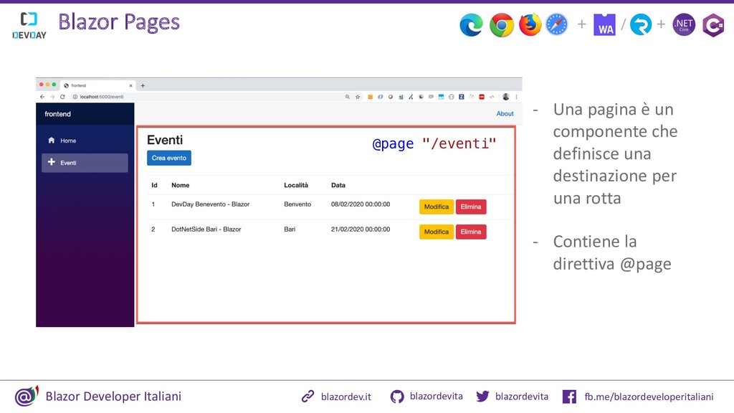
Task: Click the Blazor Pages slide title
Action: tap(119, 22)
